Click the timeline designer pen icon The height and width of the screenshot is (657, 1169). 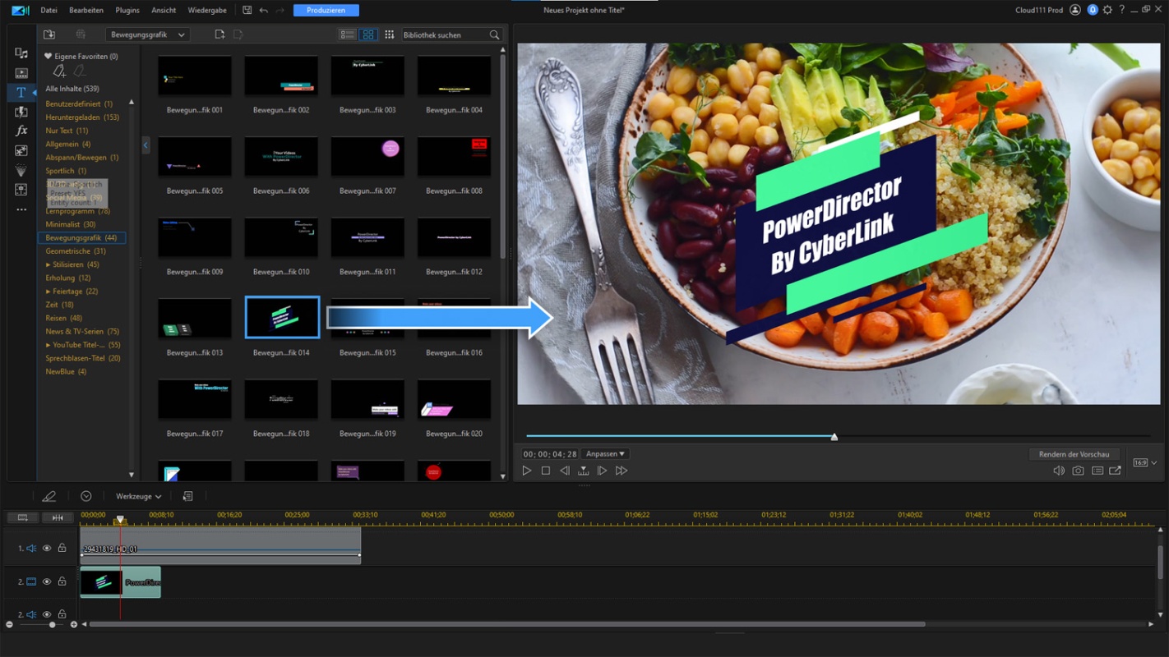(x=49, y=496)
